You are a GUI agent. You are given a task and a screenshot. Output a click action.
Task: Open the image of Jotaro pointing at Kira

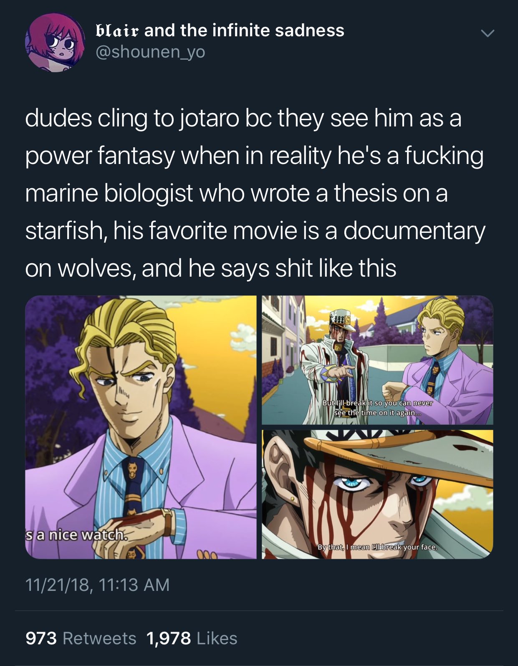[x=377, y=360]
